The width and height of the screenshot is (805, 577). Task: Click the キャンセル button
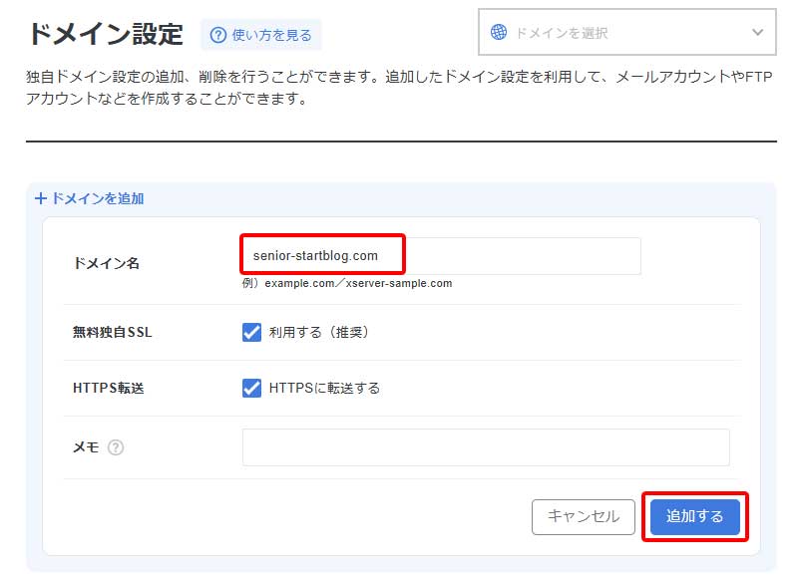point(584,517)
